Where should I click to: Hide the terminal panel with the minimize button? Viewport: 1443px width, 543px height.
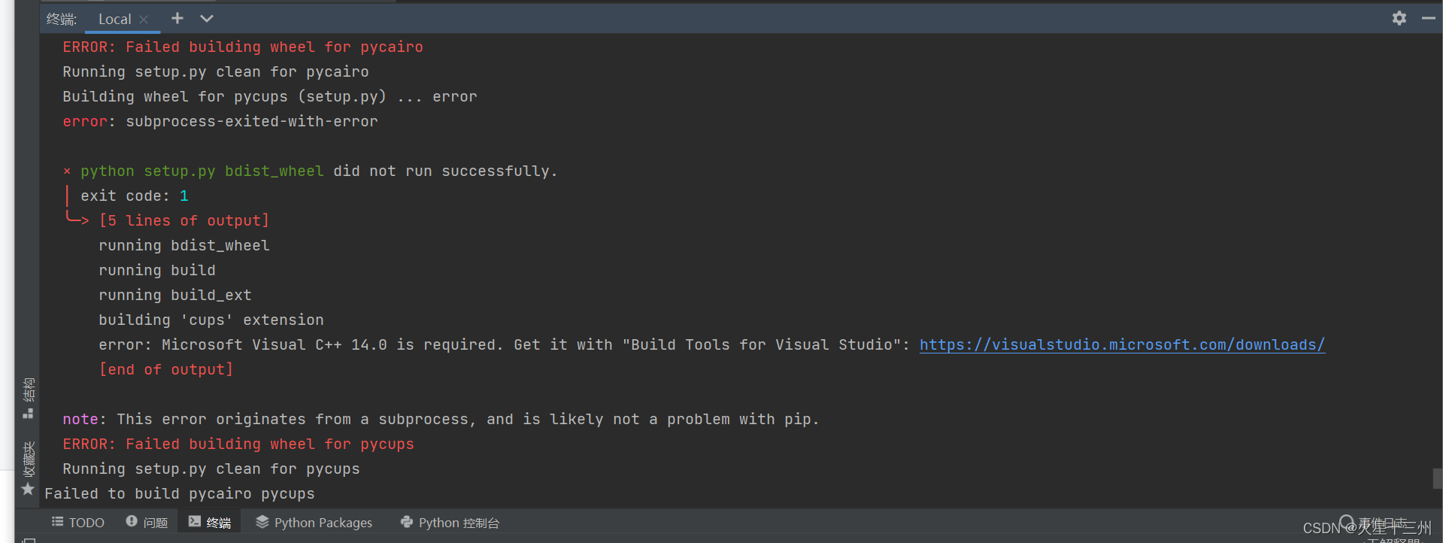pyautogui.click(x=1428, y=18)
